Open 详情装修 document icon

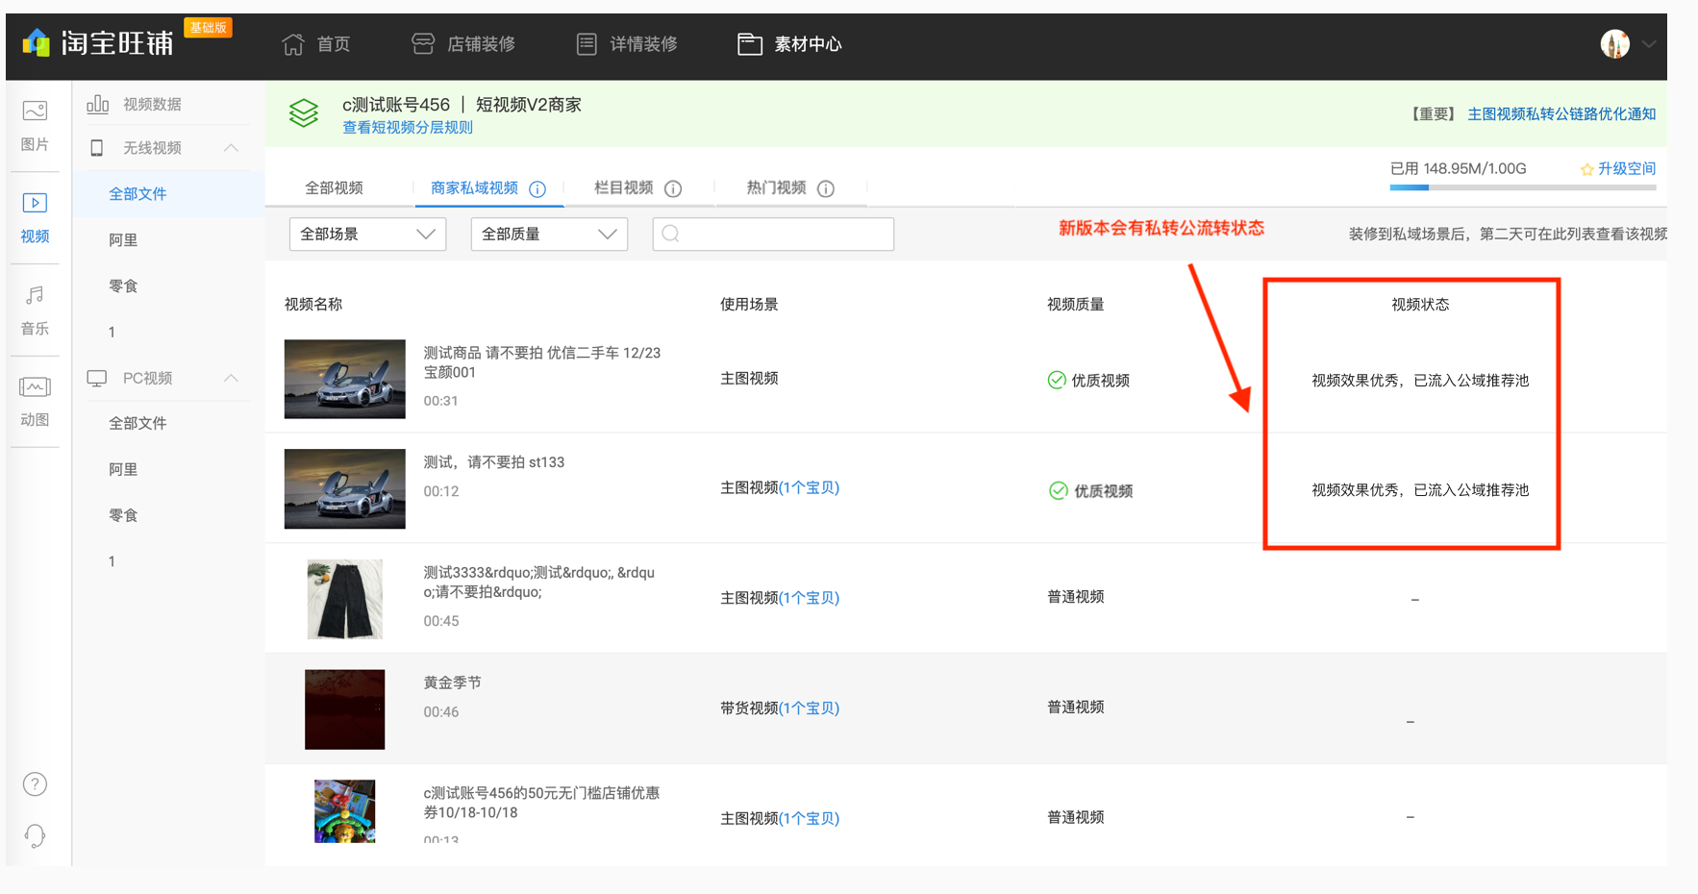click(587, 44)
